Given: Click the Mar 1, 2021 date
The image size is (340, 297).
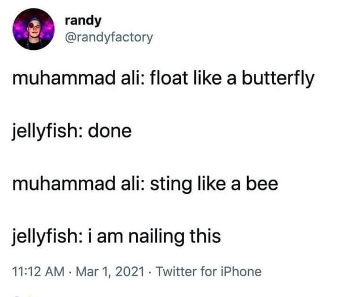Looking at the screenshot, I should coord(110,271).
